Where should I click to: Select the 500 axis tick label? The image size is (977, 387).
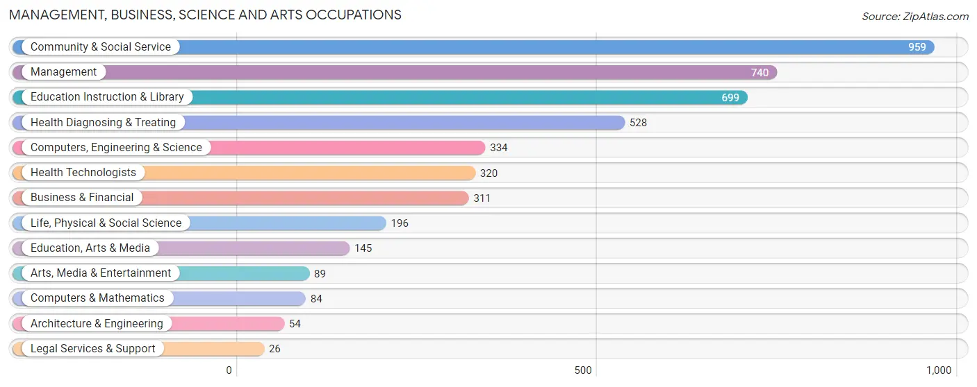583,370
